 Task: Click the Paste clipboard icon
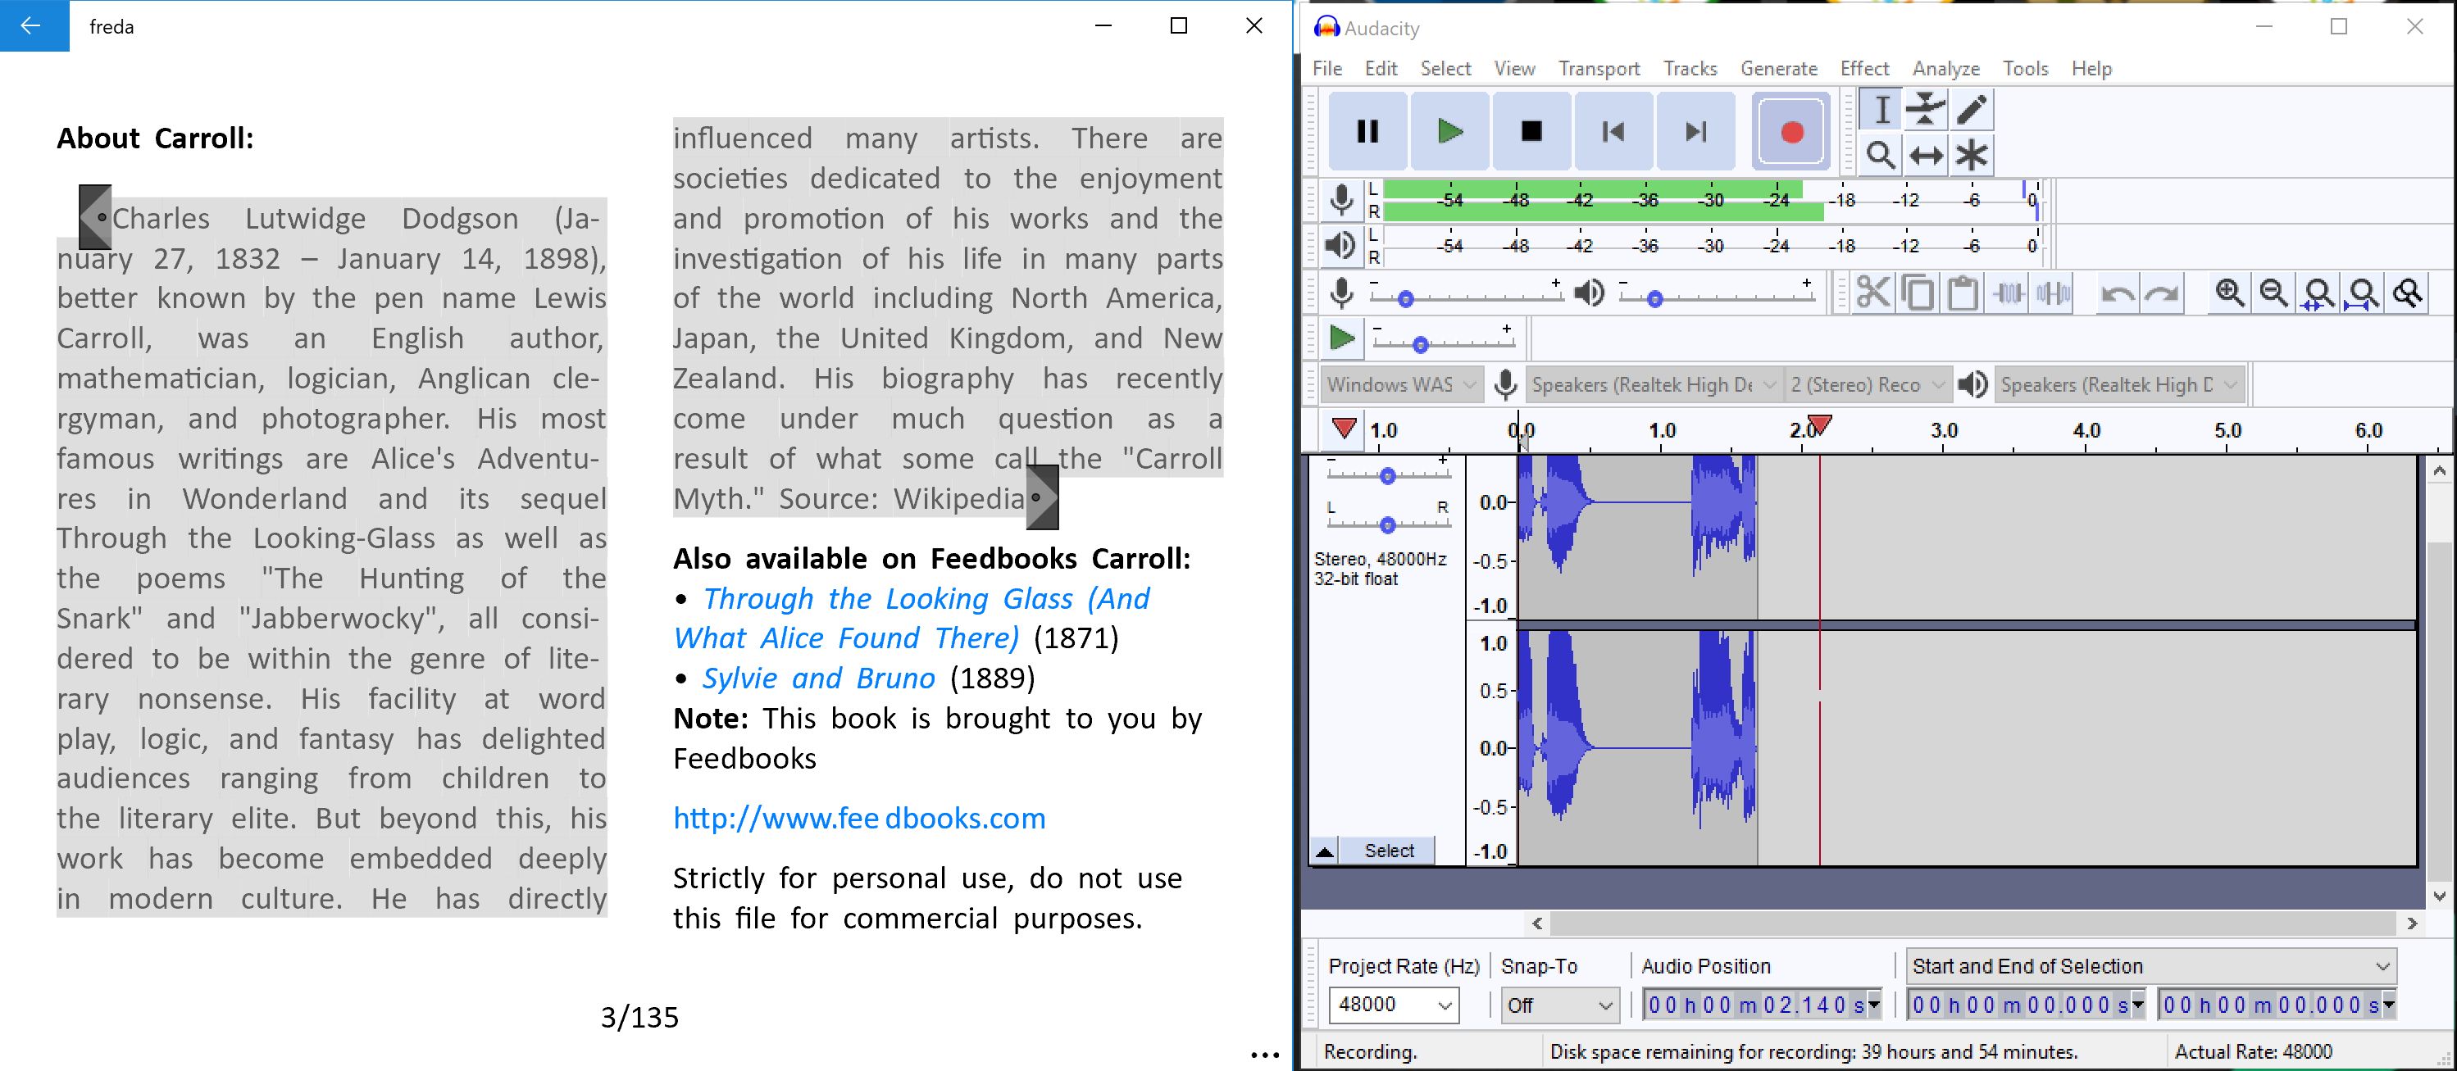1962,293
